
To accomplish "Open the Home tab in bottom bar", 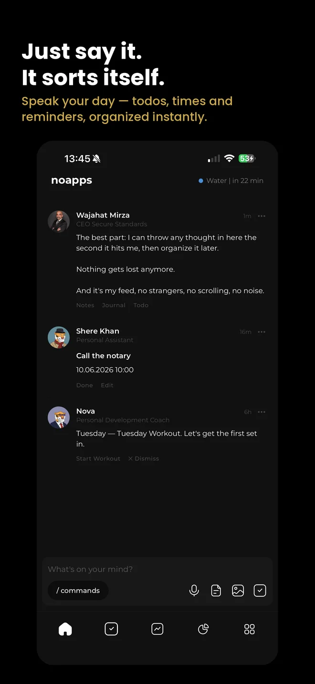I will [x=65, y=629].
